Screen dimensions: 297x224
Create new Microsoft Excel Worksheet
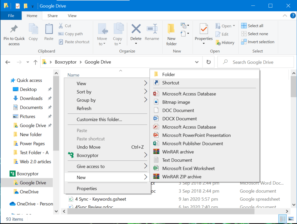click(x=204, y=168)
